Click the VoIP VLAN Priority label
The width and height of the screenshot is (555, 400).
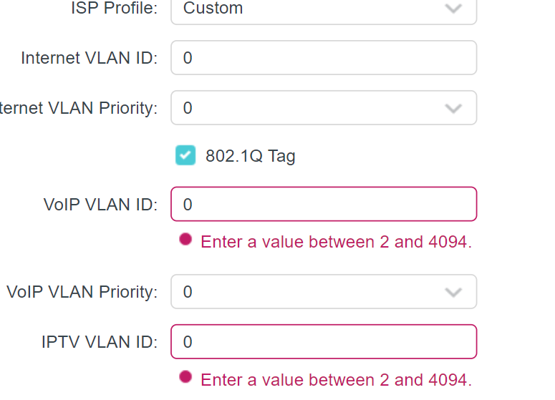click(82, 292)
